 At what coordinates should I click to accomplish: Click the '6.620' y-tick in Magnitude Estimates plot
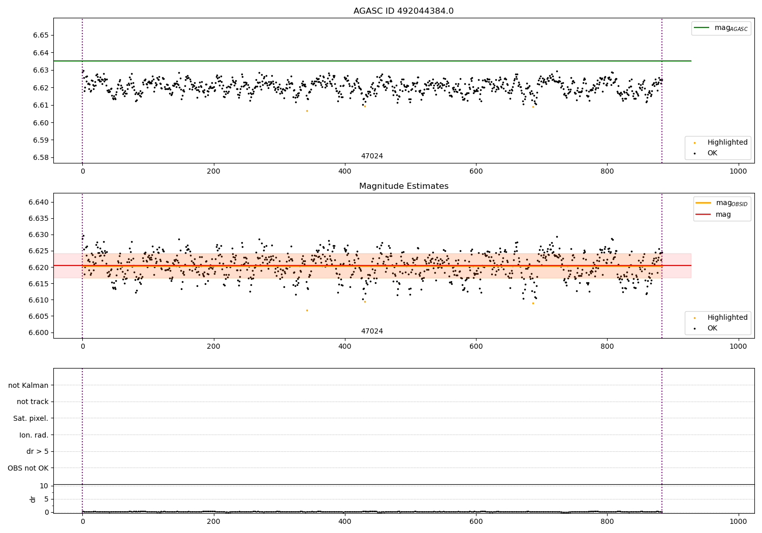[39, 268]
